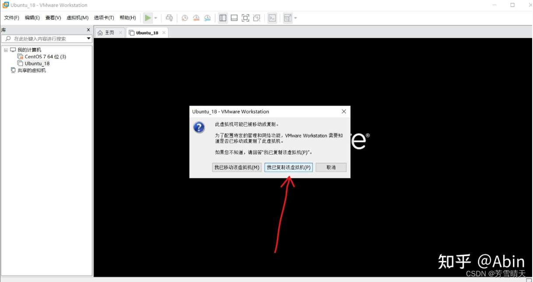Click the CentOS VM icon

coord(20,56)
